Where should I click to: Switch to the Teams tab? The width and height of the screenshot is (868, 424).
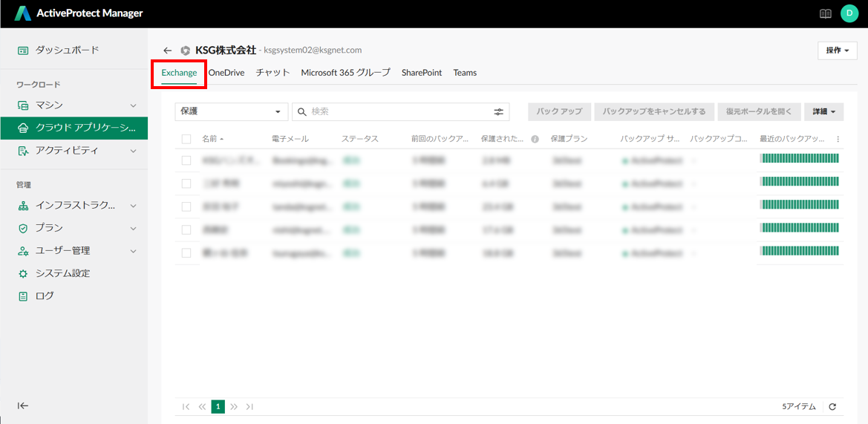(465, 73)
